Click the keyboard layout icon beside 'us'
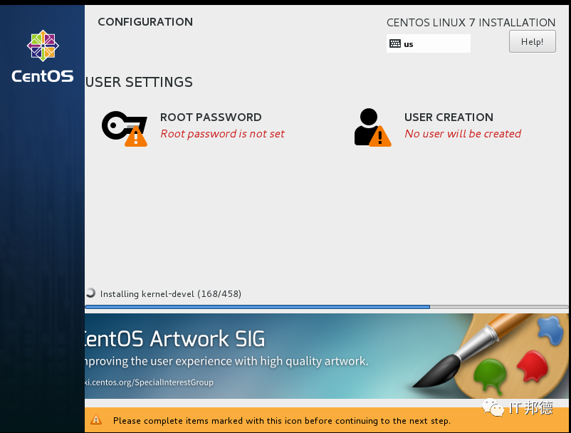Viewport: 571px width, 433px height. 394,43
